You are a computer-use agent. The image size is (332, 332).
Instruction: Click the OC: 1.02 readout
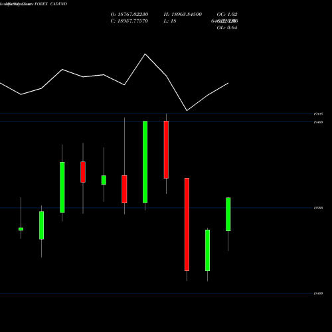click(227, 14)
